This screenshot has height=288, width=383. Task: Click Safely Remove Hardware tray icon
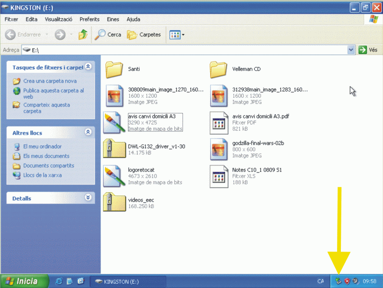tap(338, 281)
